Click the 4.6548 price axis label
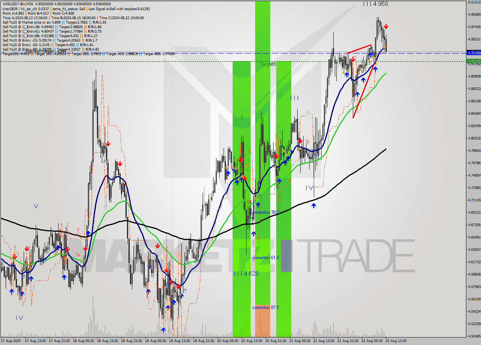The image size is (481, 345). click(x=474, y=237)
